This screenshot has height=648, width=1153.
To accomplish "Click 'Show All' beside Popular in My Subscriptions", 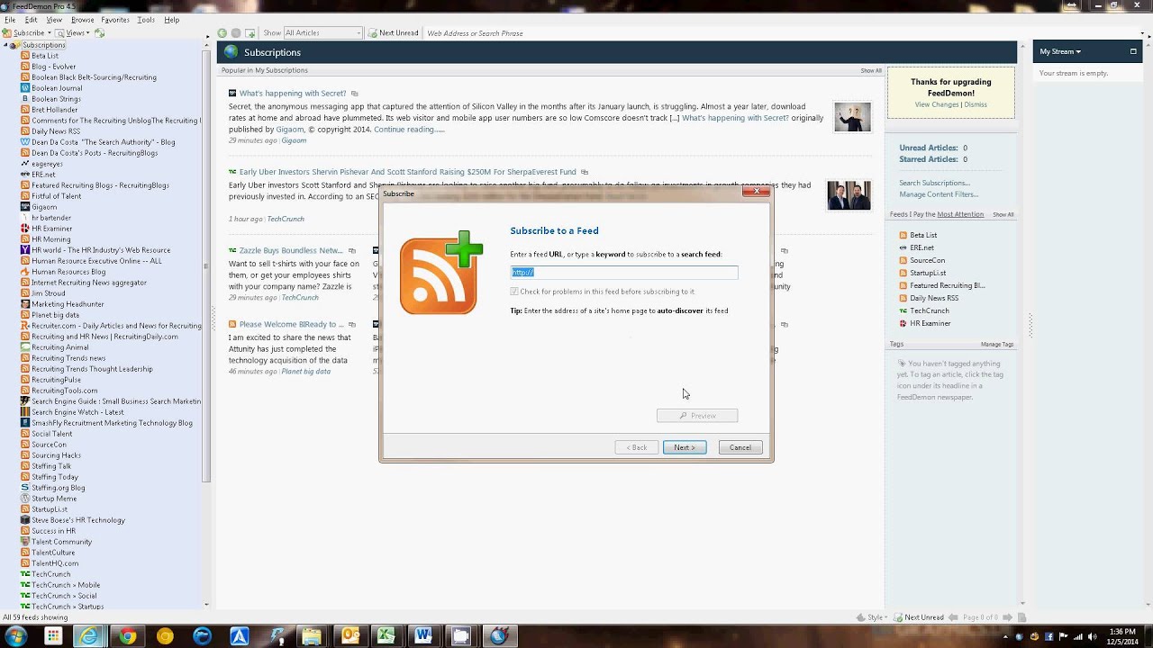I will [871, 70].
